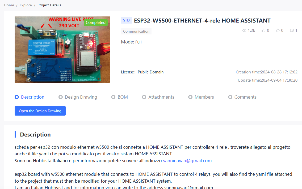Screen dimensions: 302x189
Task: Click the star favorite icon
Action: pyautogui.click(x=278, y=31)
